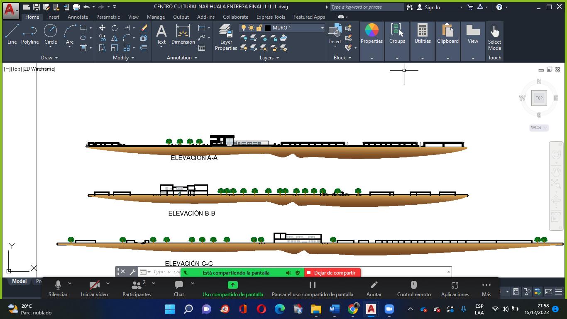The image size is (567, 319).
Task: Choose the Arc tool
Action: [x=70, y=34]
